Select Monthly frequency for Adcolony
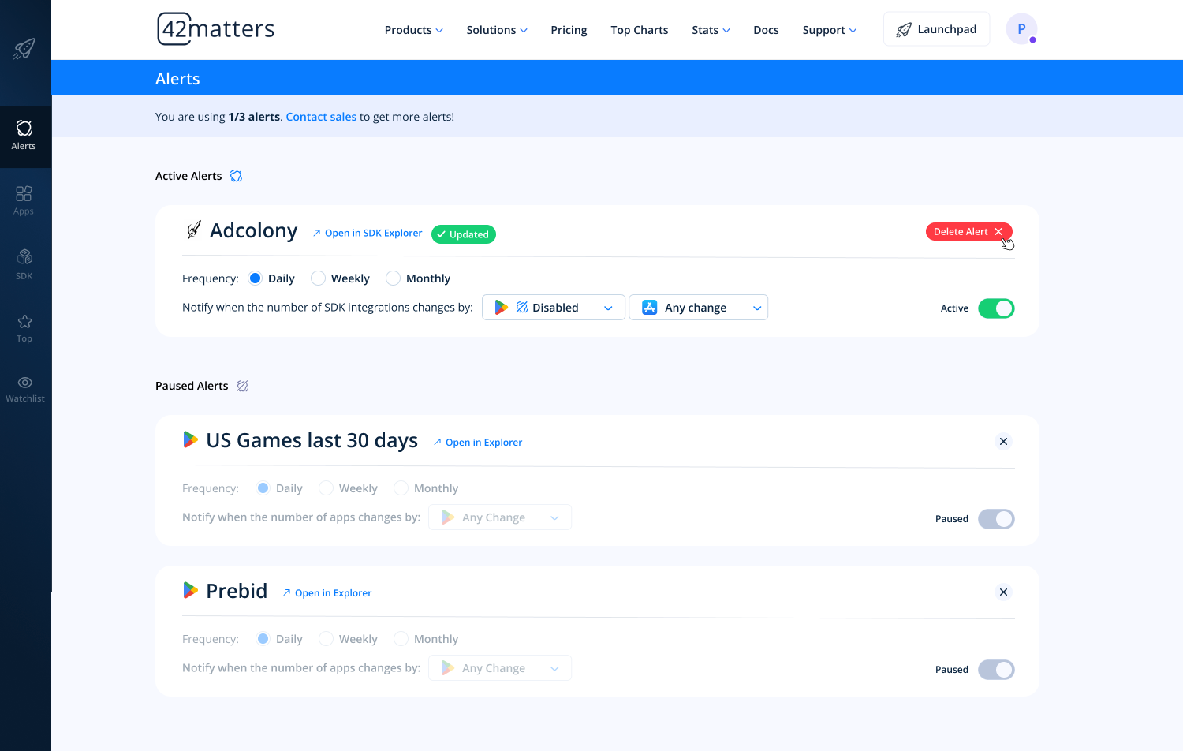This screenshot has width=1183, height=751. [x=393, y=278]
